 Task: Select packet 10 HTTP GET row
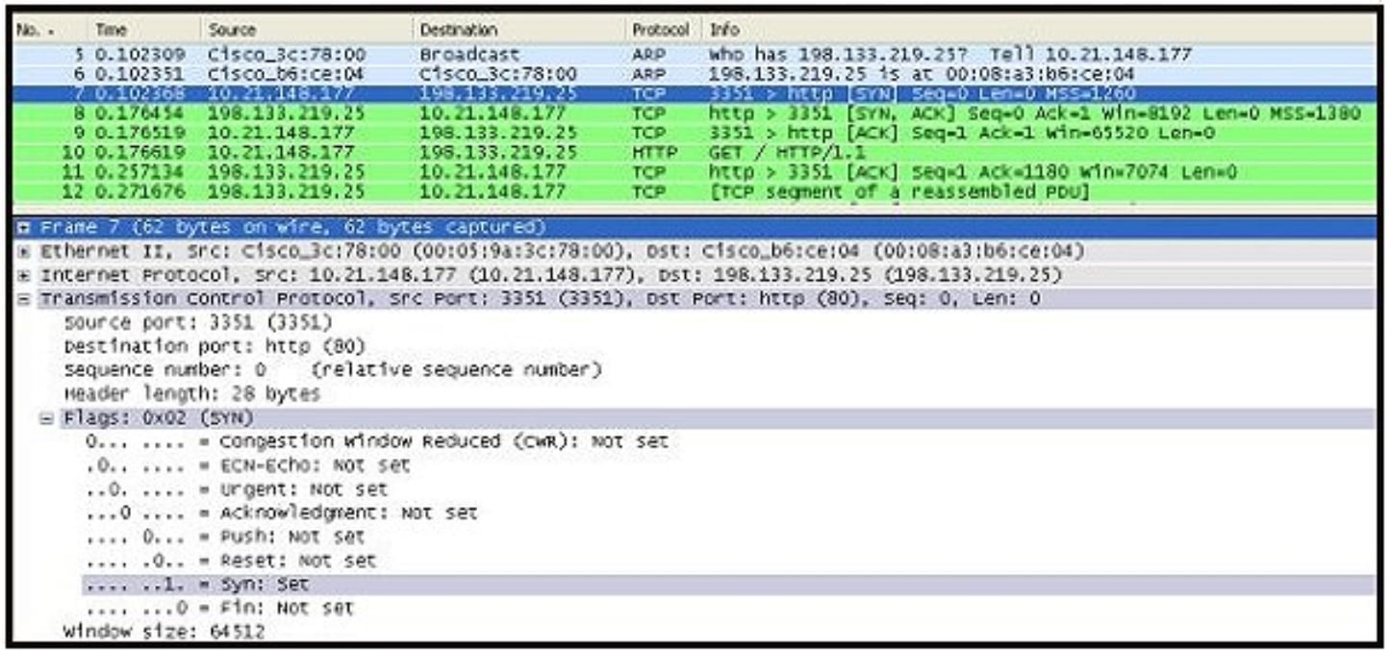tap(673, 152)
